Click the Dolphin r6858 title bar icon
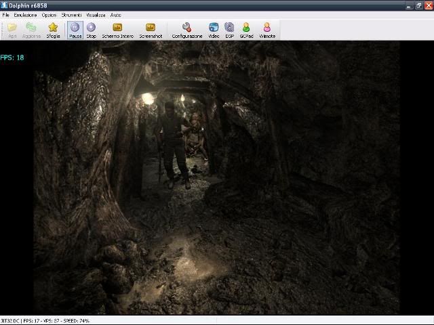Image resolution: width=434 pixels, height=325 pixels. pos(4,5)
